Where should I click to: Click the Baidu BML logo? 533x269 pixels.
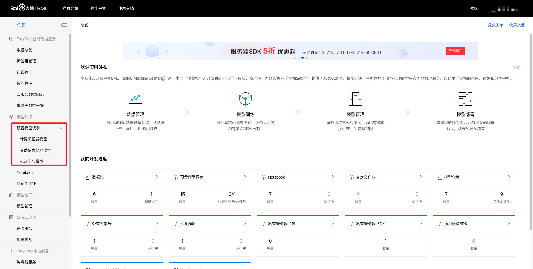(29, 7)
